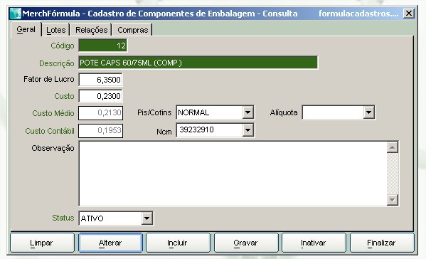Switch to the Geral tab

(x=26, y=29)
